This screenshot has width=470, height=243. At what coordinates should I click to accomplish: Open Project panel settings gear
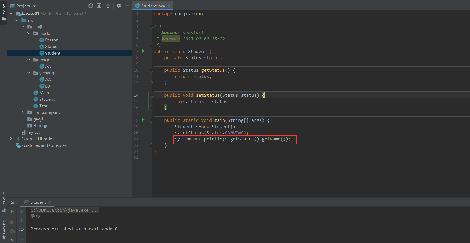pyautogui.click(x=119, y=6)
